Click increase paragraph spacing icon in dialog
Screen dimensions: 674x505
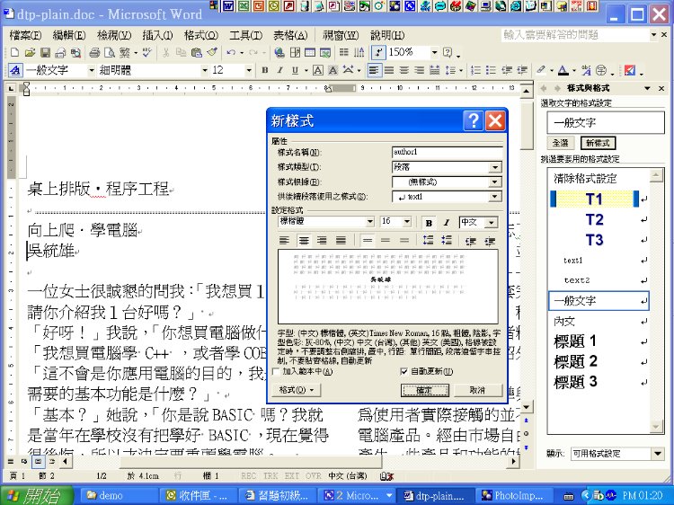tap(428, 240)
